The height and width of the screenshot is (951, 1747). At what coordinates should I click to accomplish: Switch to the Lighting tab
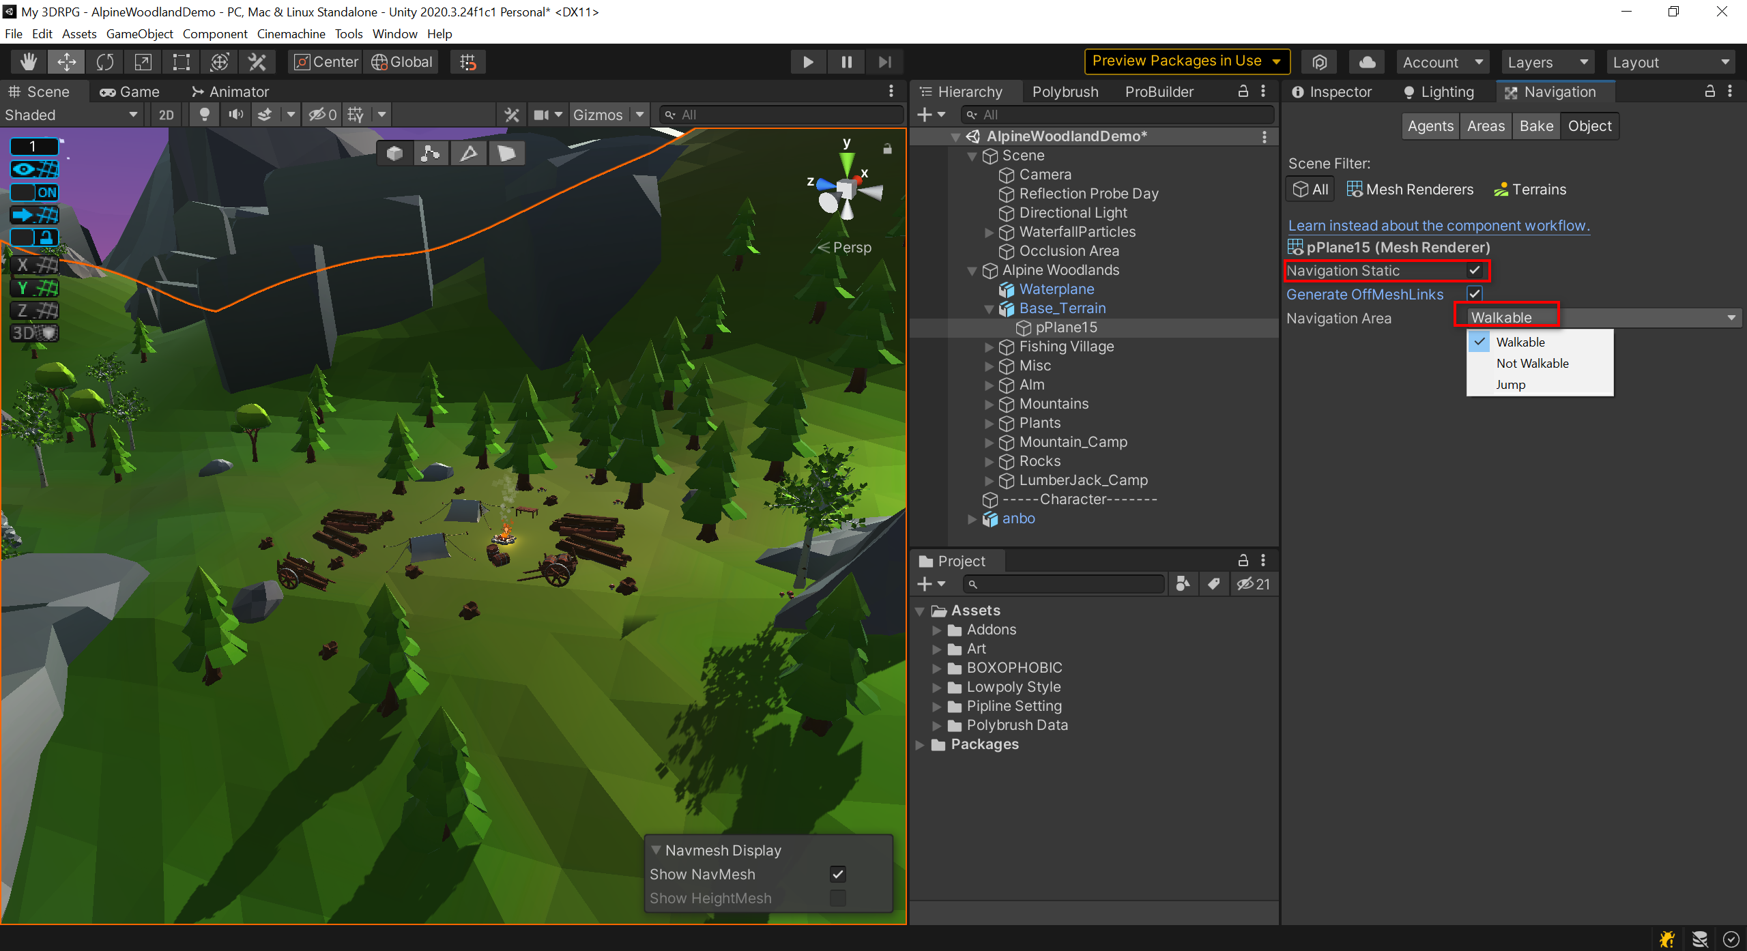click(x=1439, y=91)
